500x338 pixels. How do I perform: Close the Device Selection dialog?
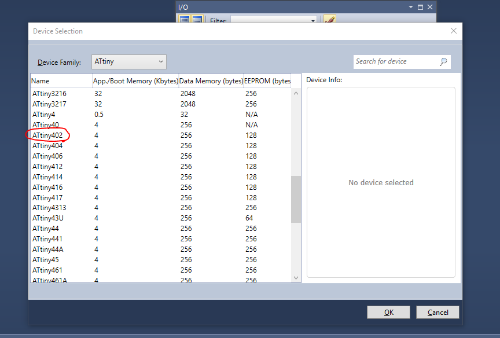click(454, 31)
